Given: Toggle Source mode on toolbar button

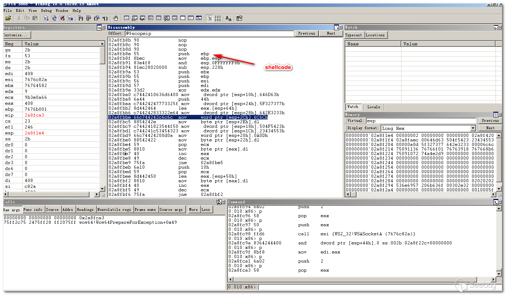Looking at the screenshot, I should (x=209, y=18).
